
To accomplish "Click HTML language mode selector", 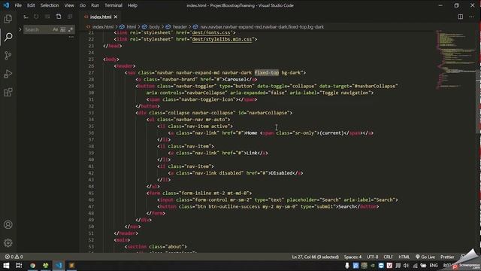I will click(404, 257).
